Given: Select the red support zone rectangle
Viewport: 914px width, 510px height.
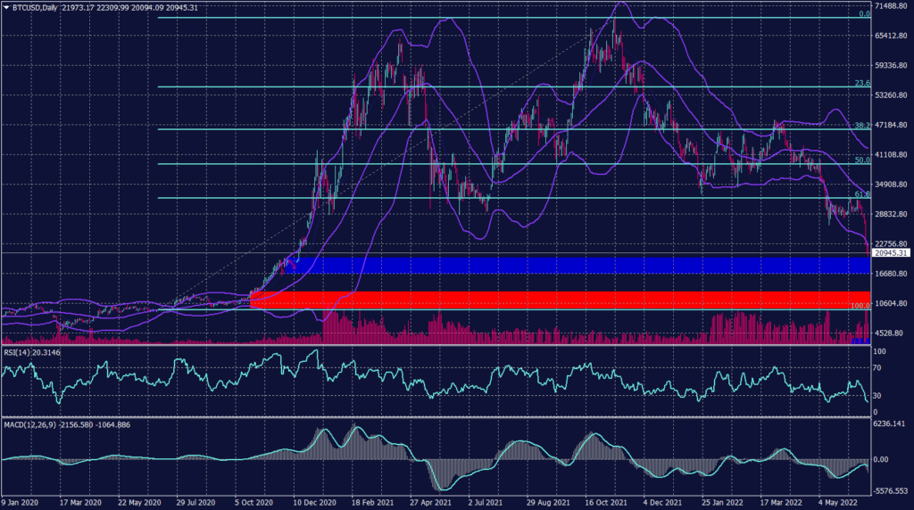Looking at the screenshot, I should 562,300.
